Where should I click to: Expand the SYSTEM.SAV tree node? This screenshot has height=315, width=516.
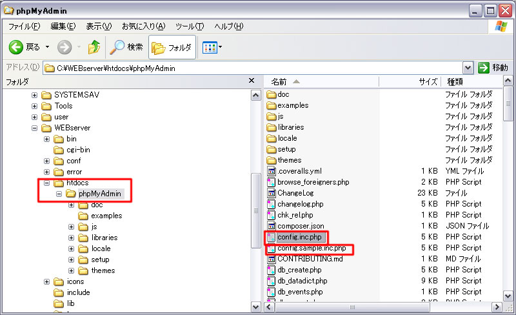click(x=35, y=96)
